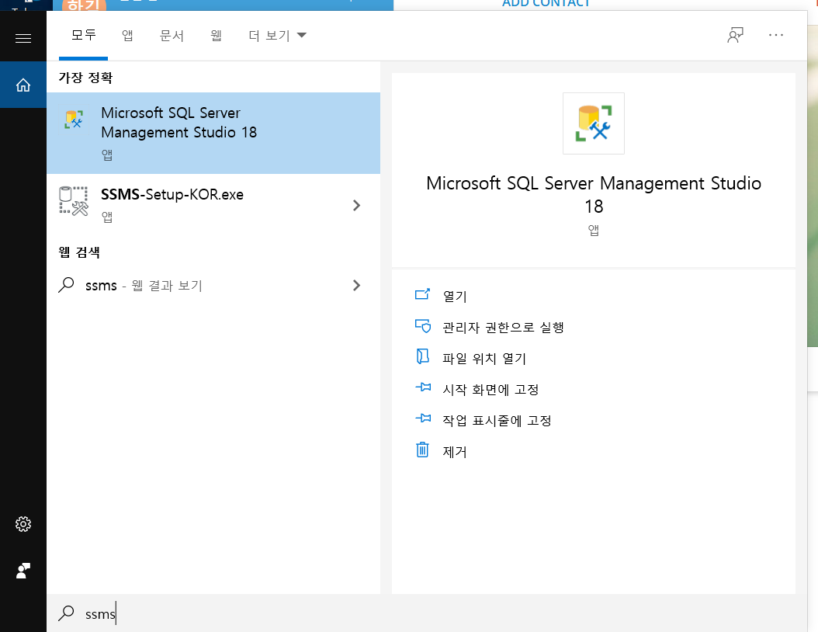Click the open file location icon
This screenshot has width=818, height=632.
point(422,356)
